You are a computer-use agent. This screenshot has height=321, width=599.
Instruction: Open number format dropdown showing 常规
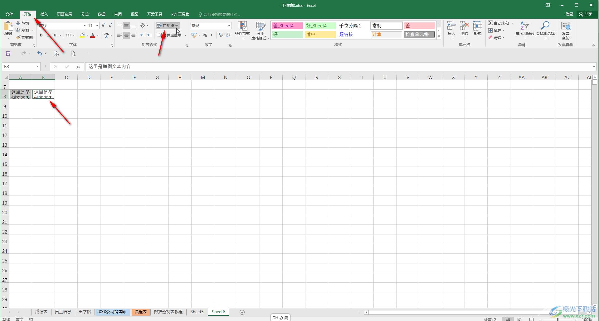(x=229, y=26)
